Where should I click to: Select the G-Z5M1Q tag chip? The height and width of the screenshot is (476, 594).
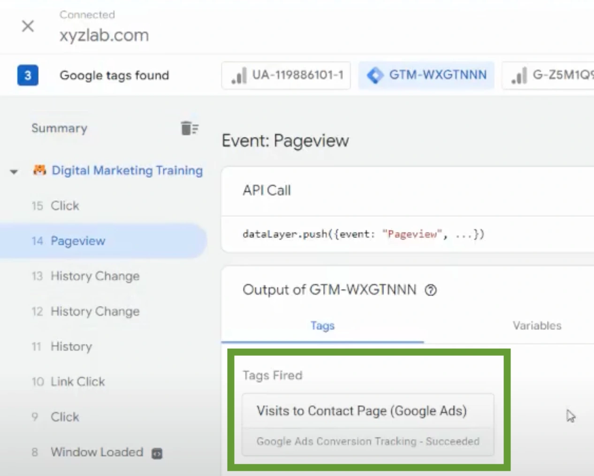coord(548,75)
